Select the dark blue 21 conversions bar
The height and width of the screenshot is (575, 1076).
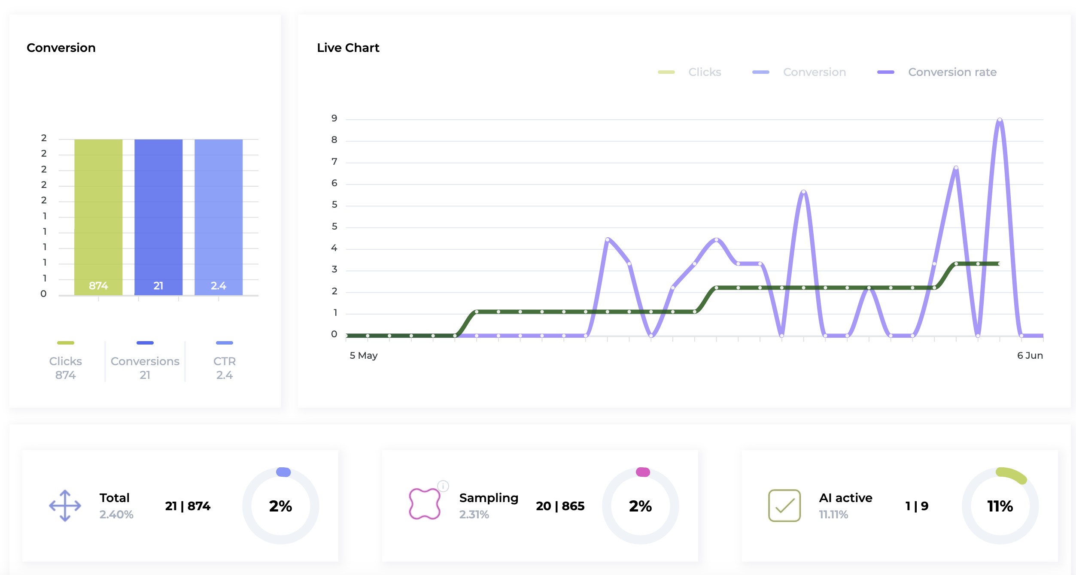[x=158, y=217]
